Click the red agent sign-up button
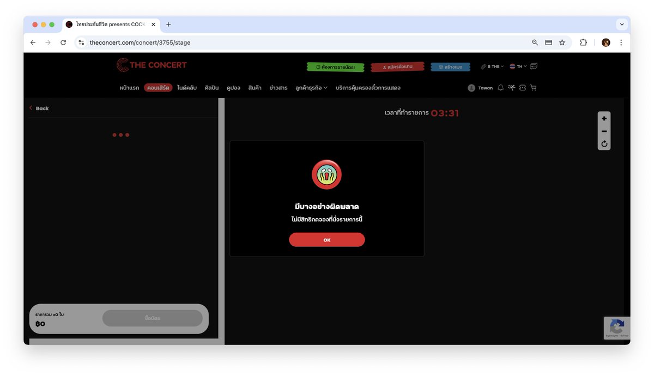The image size is (654, 376). pyautogui.click(x=397, y=67)
